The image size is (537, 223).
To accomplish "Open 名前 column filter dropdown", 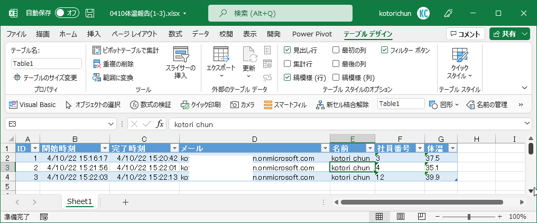I will point(370,148).
